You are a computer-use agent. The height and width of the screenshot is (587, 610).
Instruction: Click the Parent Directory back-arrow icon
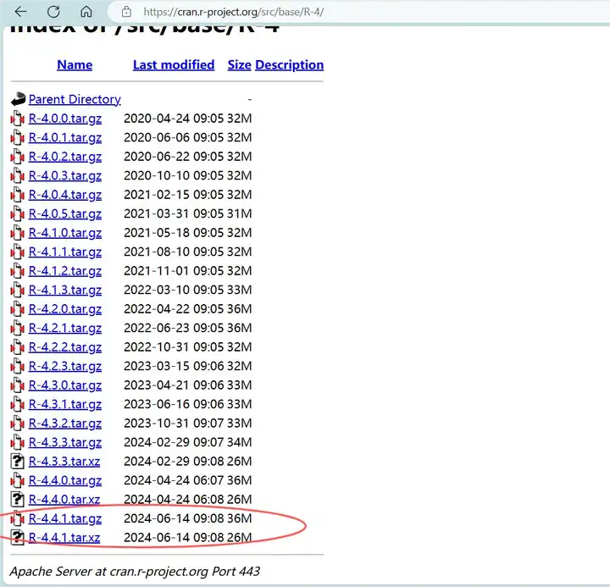click(18, 99)
